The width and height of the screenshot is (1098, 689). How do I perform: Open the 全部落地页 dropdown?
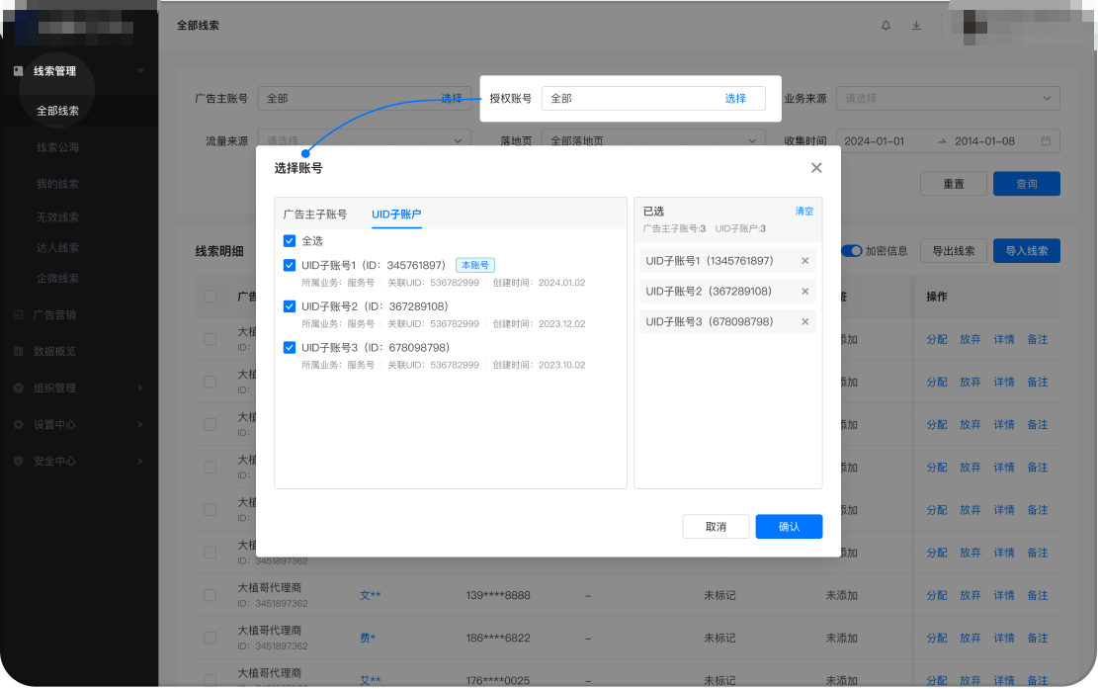coord(653,140)
